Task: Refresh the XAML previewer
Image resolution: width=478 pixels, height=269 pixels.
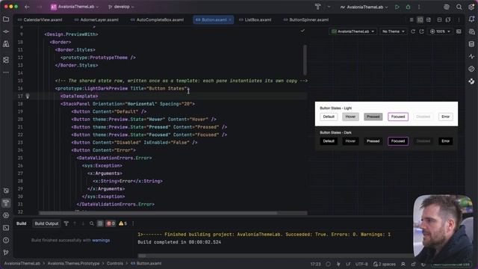Action: pyautogui.click(x=413, y=31)
